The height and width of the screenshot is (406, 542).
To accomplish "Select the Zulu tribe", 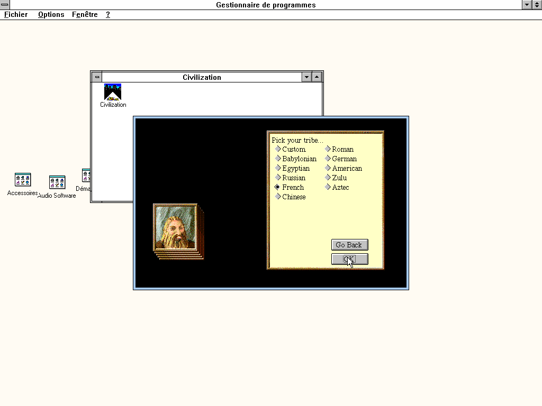I will click(x=336, y=178).
